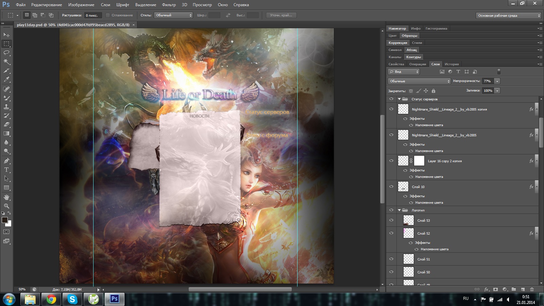
Task: Open blend mode dropdown Обычные
Action: point(419,81)
